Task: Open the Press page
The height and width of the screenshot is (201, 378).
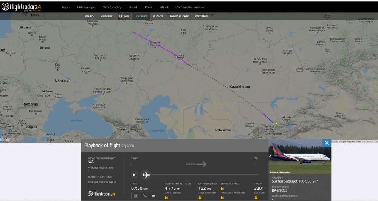Action: (x=149, y=7)
